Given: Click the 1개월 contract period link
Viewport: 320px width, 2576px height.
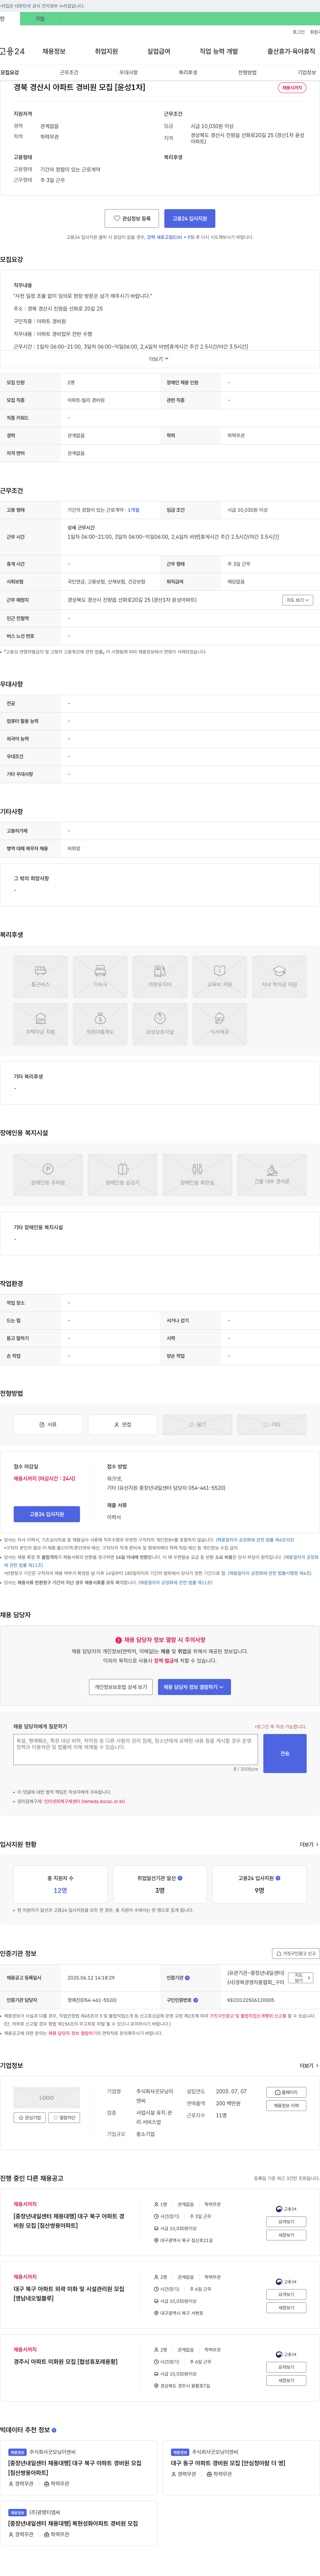Looking at the screenshot, I should coord(134,510).
